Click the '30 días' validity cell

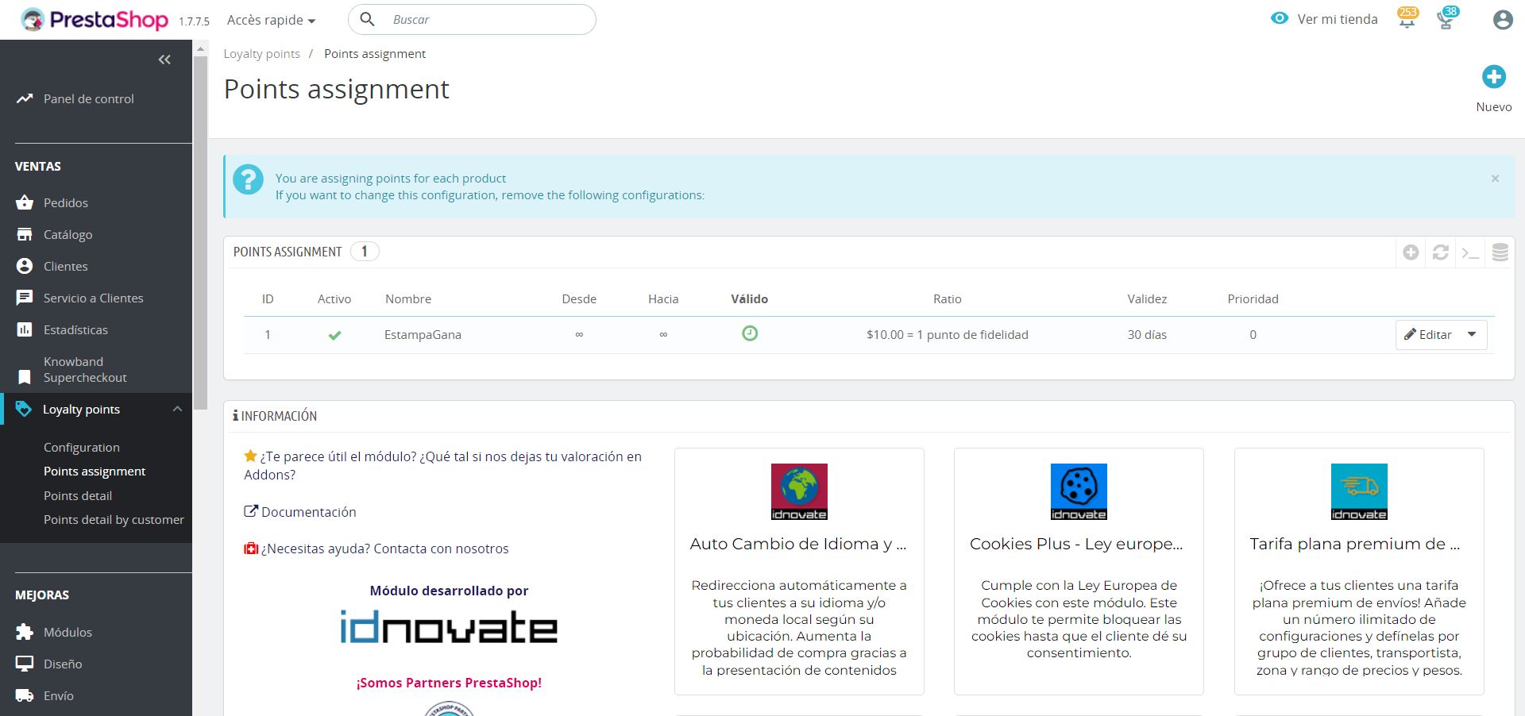click(x=1147, y=334)
